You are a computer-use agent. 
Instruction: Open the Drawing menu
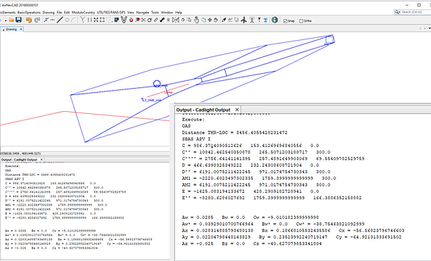click(49, 13)
